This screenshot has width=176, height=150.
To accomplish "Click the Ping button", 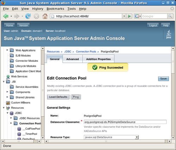I will pyautogui.click(x=76, y=97).
